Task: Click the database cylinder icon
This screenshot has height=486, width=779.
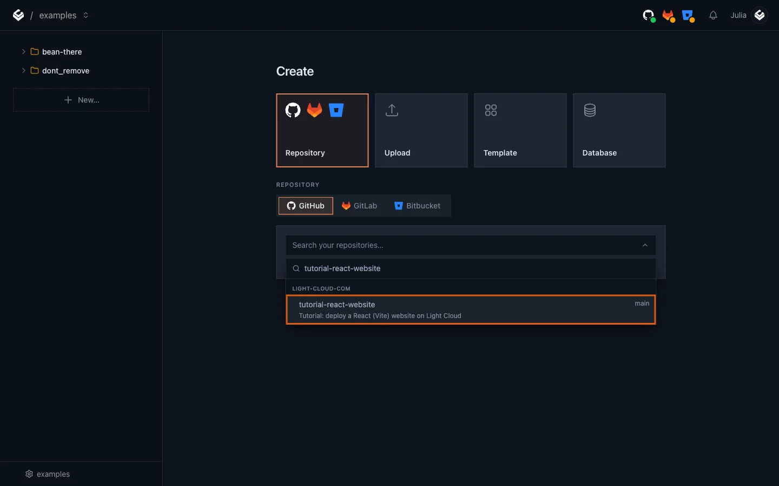Action: click(x=590, y=110)
